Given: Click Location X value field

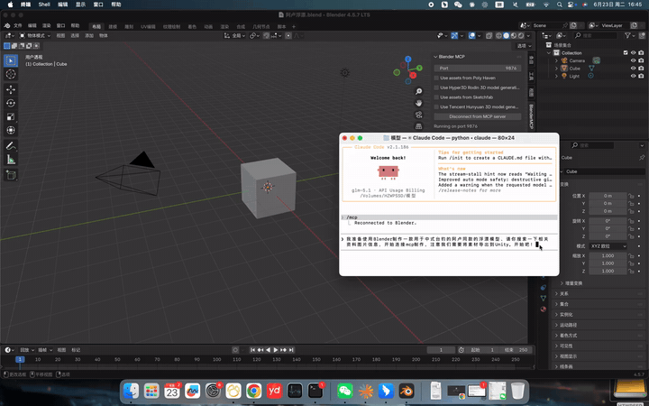Looking at the screenshot, I should (608, 196).
